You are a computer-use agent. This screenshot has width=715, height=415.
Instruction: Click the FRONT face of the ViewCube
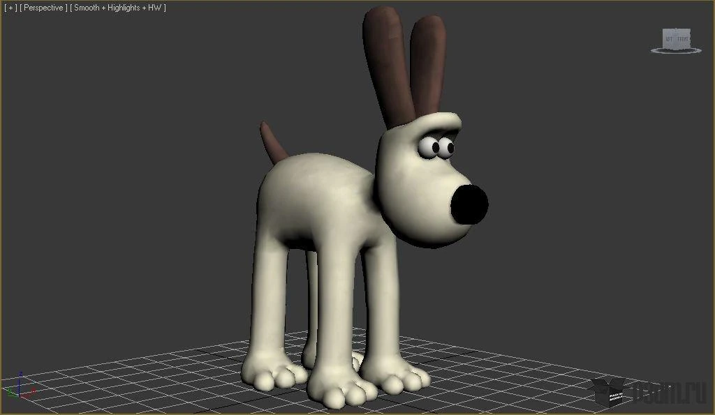(682, 38)
